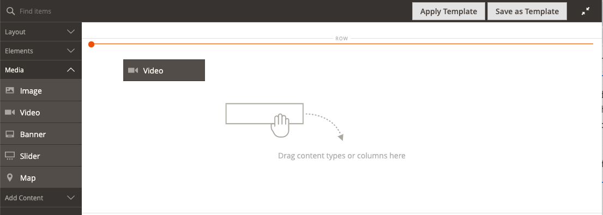This screenshot has height=215, width=603.
Task: Expand the Layout section chevron
Action: [71, 32]
